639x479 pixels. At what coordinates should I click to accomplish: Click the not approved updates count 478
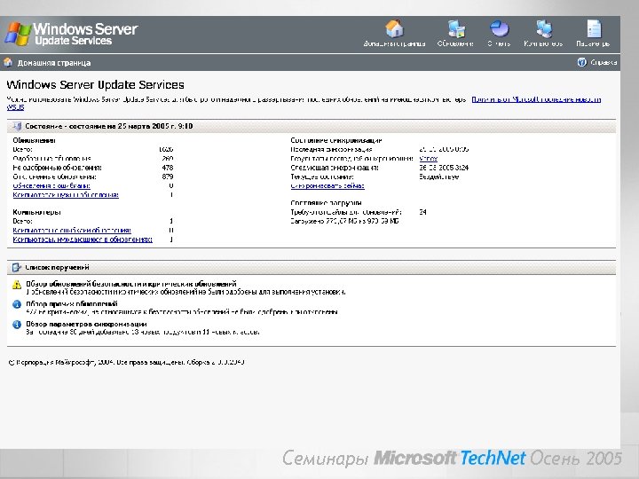[168, 168]
